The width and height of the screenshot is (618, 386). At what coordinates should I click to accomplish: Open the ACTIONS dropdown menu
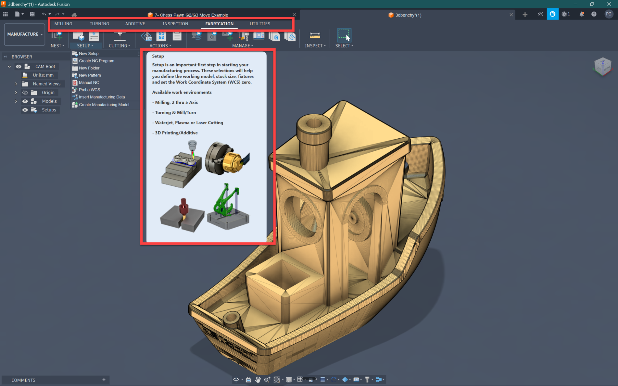[160, 46]
